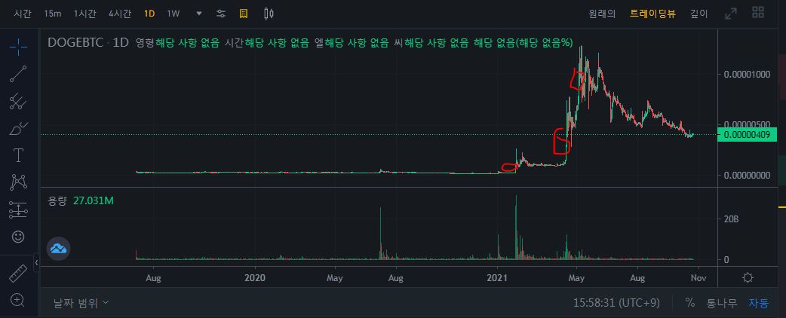The height and width of the screenshot is (318, 786).
Task: Select the crosshair cursor tool
Action: click(19, 47)
